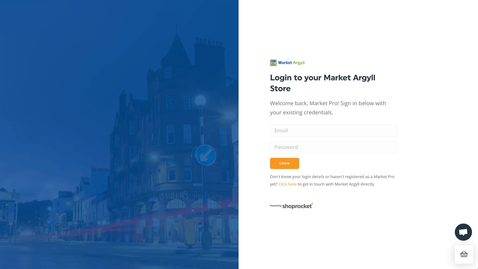
Task: Click the glowing street lamp in photo
Action: (x=200, y=100)
